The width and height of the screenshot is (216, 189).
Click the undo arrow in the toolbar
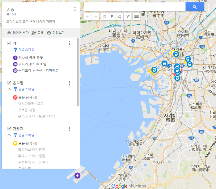[88, 17]
